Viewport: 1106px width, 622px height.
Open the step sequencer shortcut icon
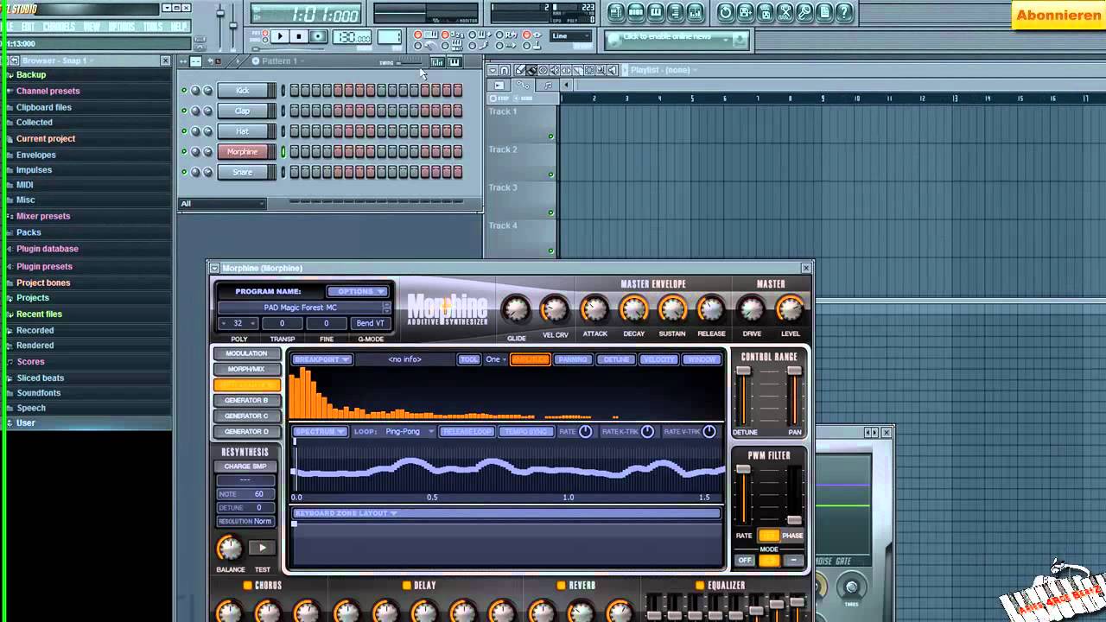pos(636,12)
